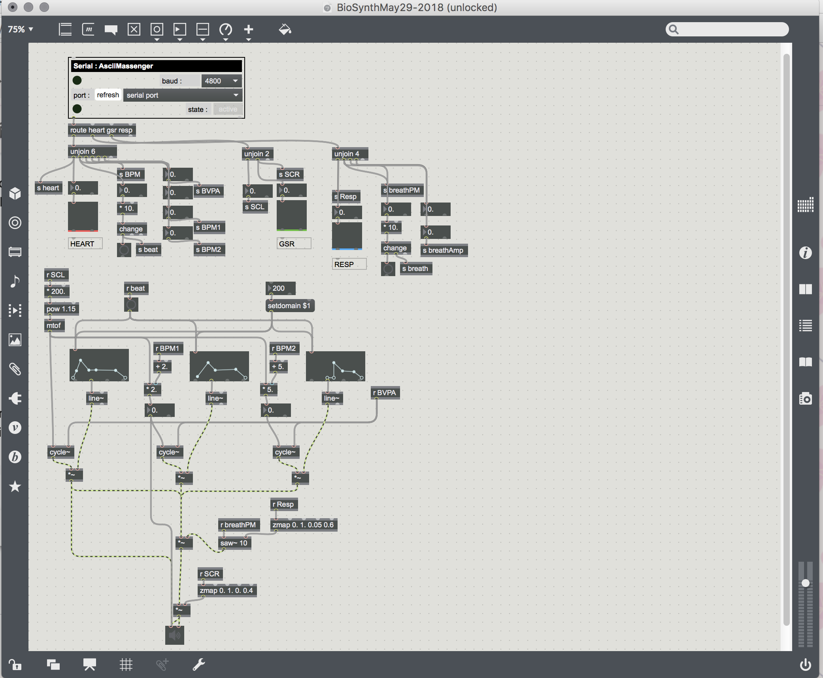The image size is (823, 678).
Task: Open the Inspector info icon on right sidebar
Action: (x=805, y=253)
